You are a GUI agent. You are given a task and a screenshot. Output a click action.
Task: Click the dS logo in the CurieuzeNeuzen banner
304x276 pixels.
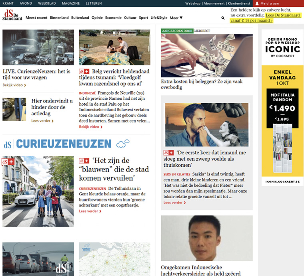[8, 144]
